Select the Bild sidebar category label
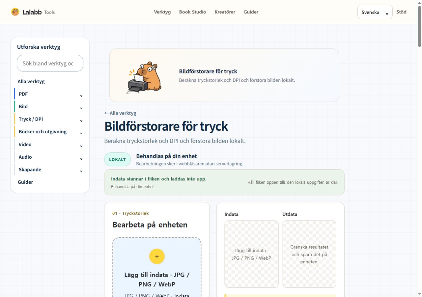Screen dimensions: 422x297 23,107
